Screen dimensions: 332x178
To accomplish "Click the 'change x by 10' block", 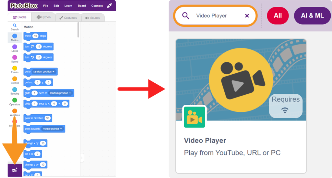I will pos(35,143).
